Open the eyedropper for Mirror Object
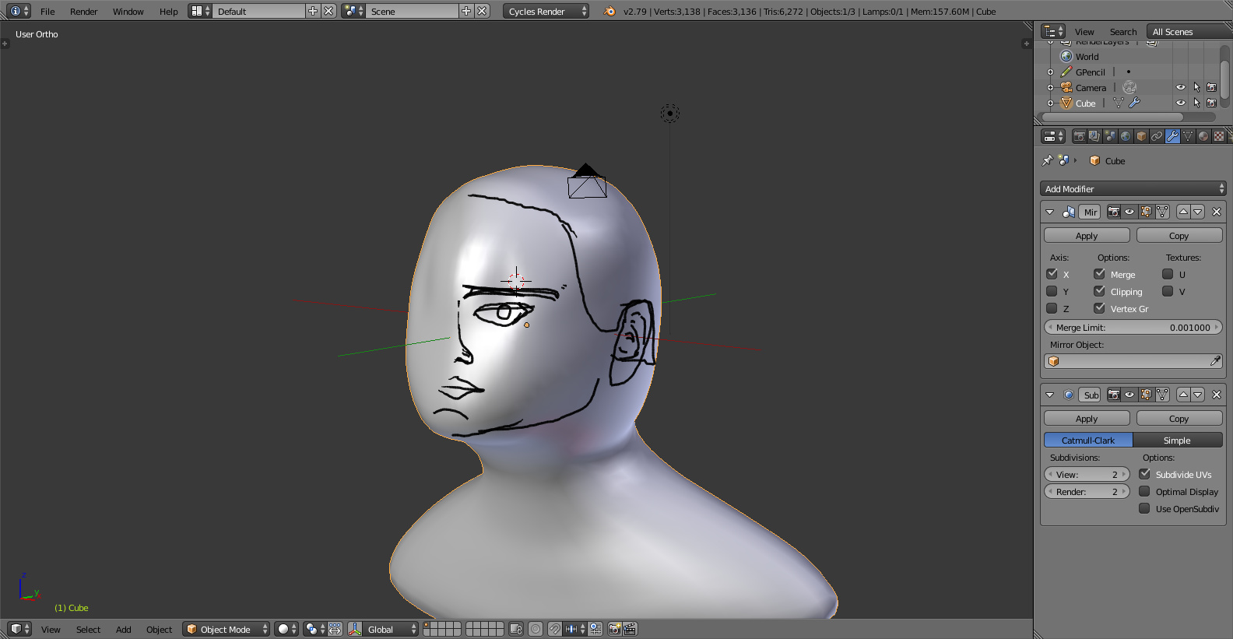1233x639 pixels. coord(1215,361)
